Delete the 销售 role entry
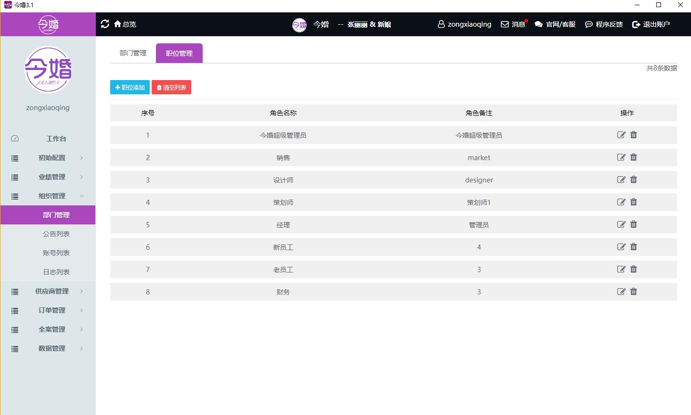691x415 pixels. point(633,157)
